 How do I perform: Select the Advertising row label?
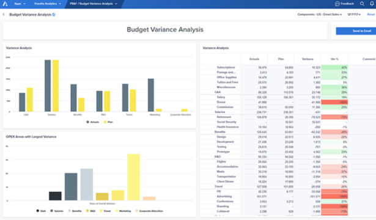[224, 196]
